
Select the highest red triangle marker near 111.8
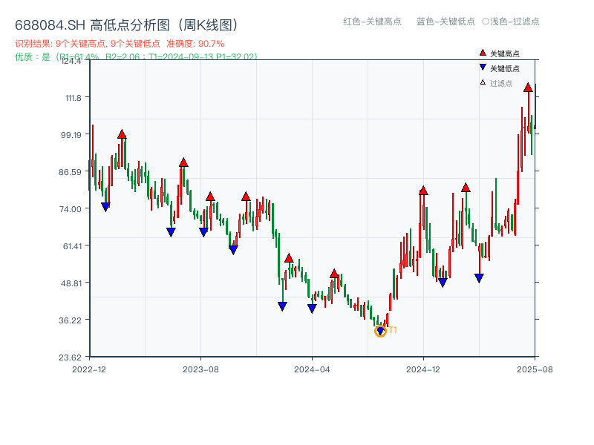528,88
